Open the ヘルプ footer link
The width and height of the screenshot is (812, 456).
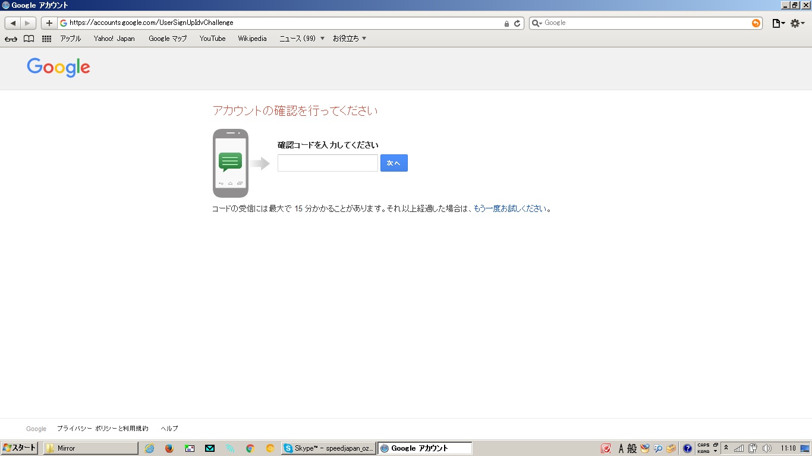click(169, 429)
